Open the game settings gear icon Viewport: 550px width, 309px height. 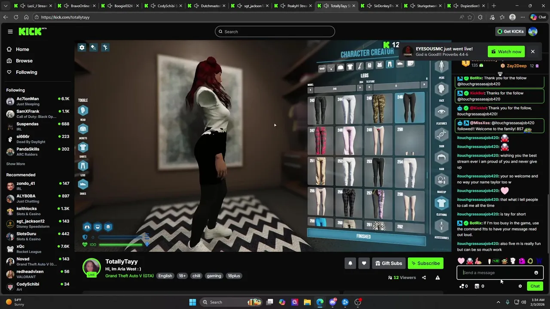82,47
